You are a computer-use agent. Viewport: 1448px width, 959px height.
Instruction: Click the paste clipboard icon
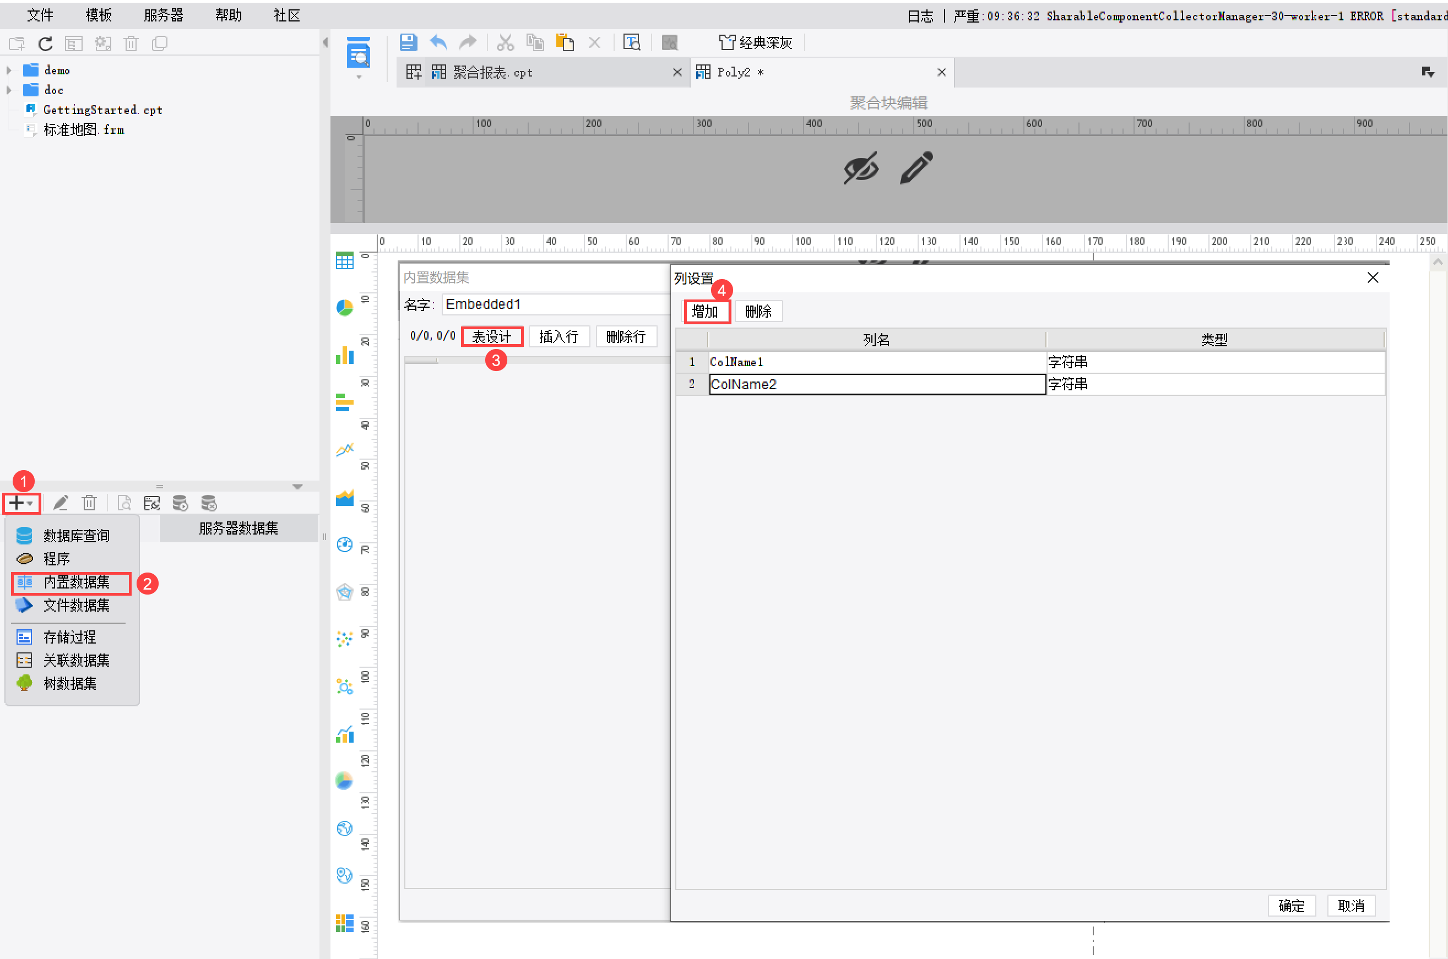pyautogui.click(x=564, y=42)
